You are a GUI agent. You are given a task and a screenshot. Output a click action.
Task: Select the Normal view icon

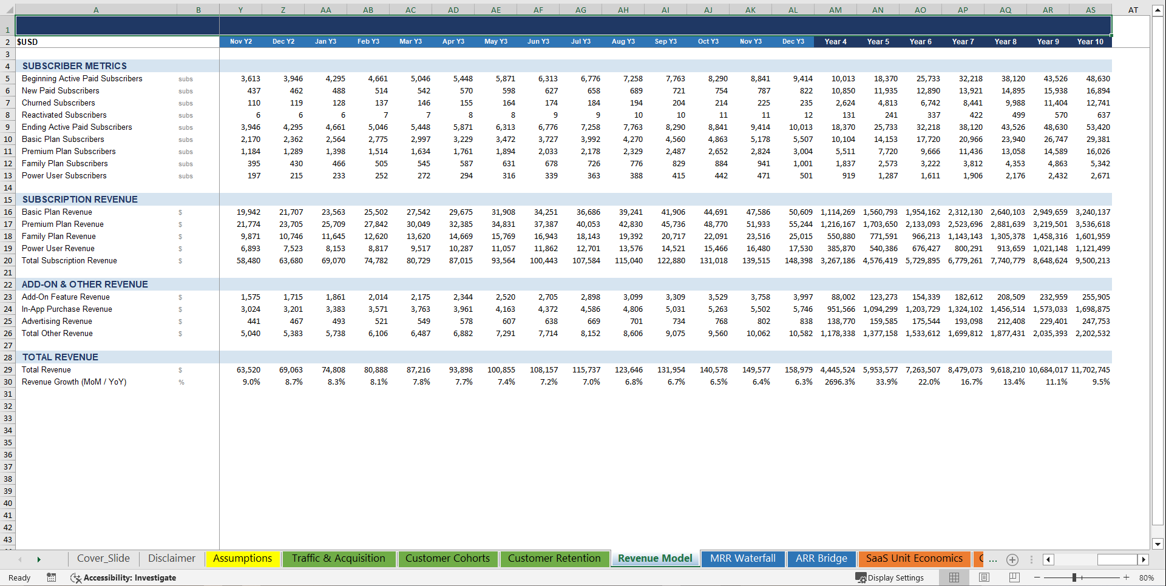954,578
